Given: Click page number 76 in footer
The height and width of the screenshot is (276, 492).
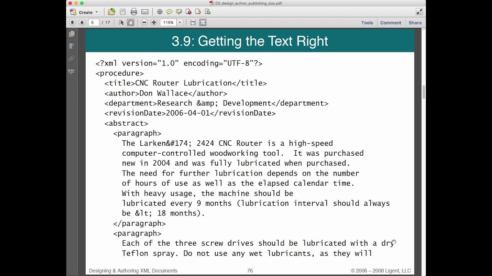Looking at the screenshot, I should click(x=250, y=271).
